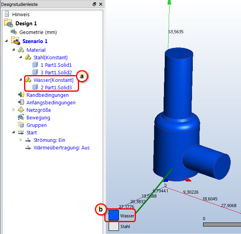Collapse the Material branch

click(x=13, y=50)
